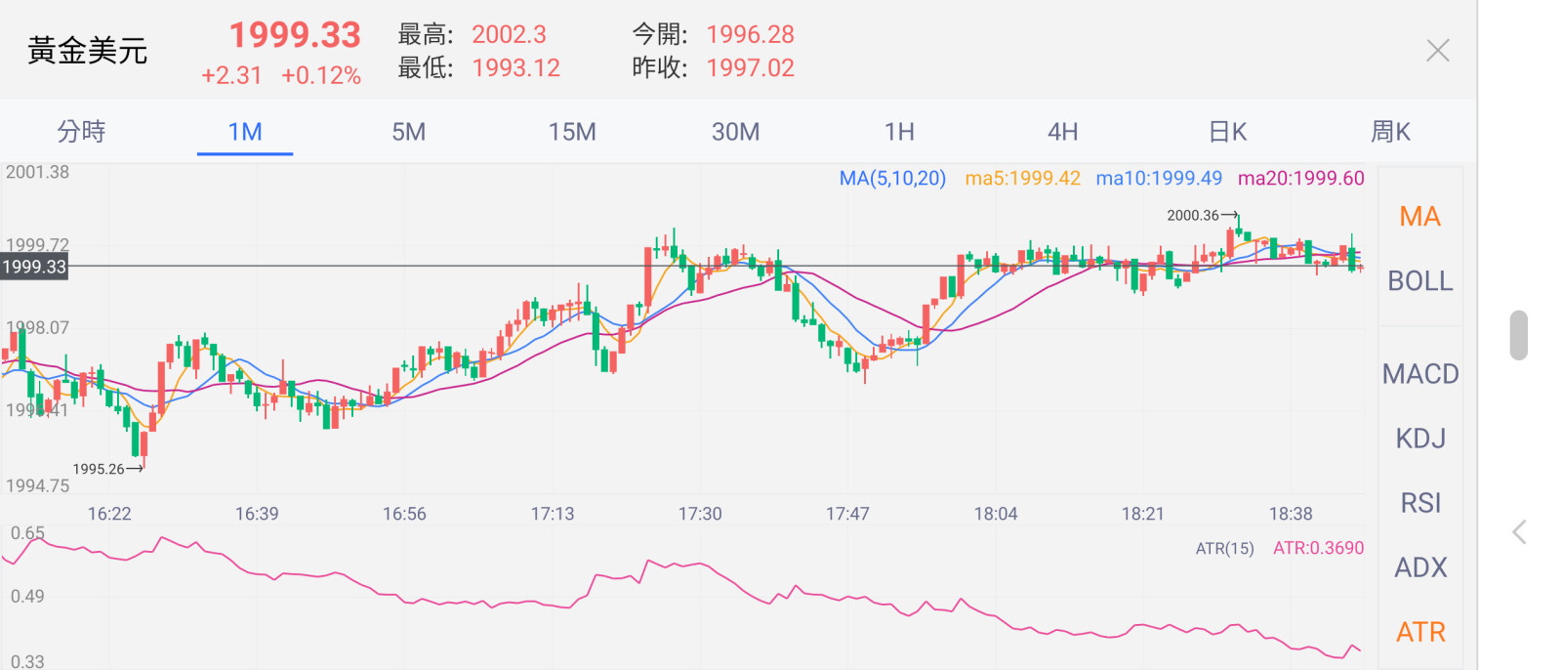Switch to 分時 time-share tab

[81, 132]
